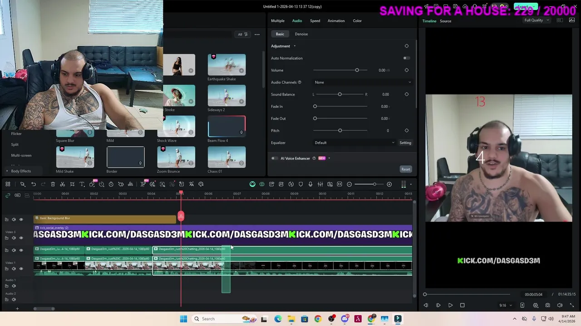Click the Reset button in audio panel

point(406,169)
